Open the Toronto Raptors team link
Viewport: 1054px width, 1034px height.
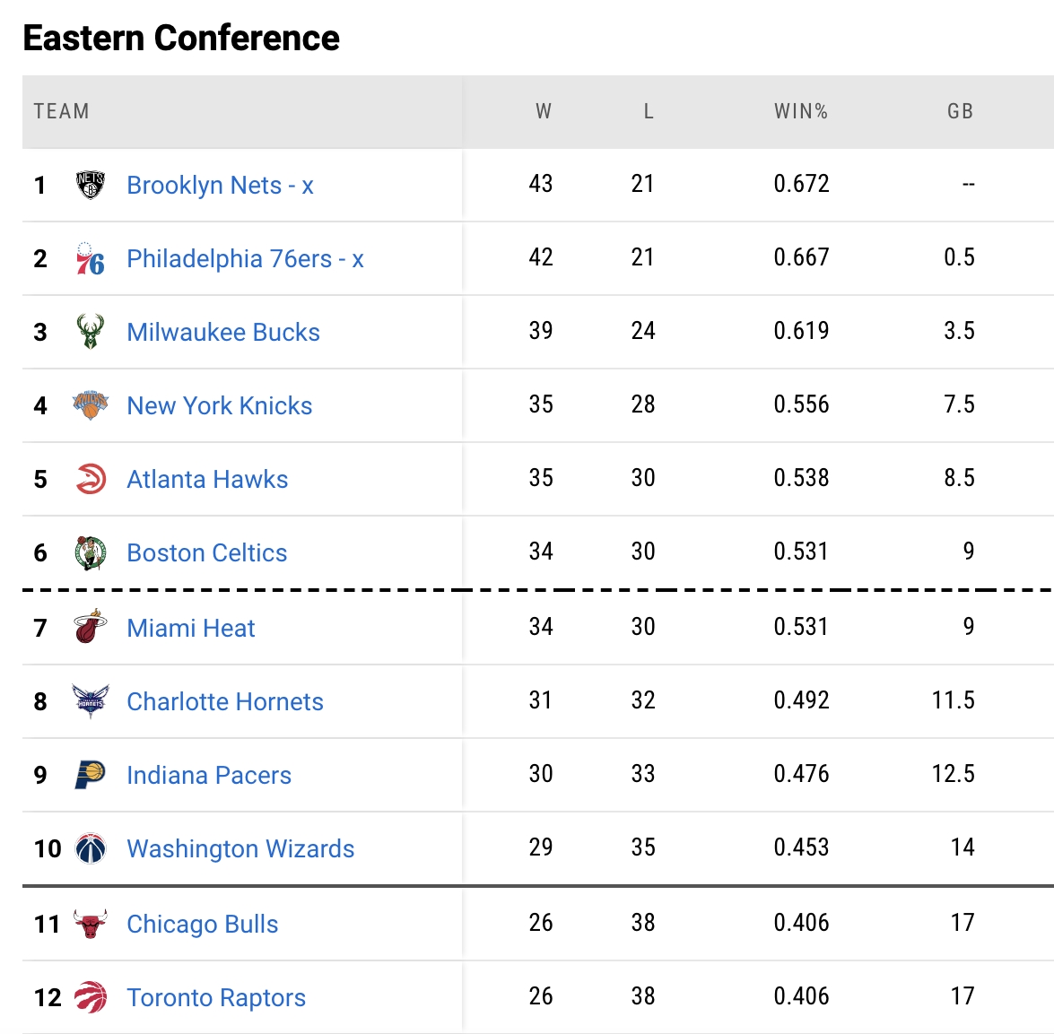(x=216, y=998)
